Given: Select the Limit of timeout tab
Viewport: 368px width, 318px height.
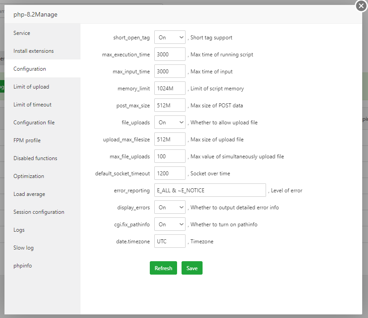Looking at the screenshot, I should click(32, 105).
